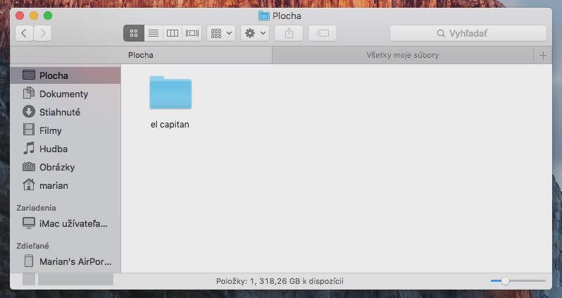
Task: Click the edit tags toolbar button
Action: 323,33
